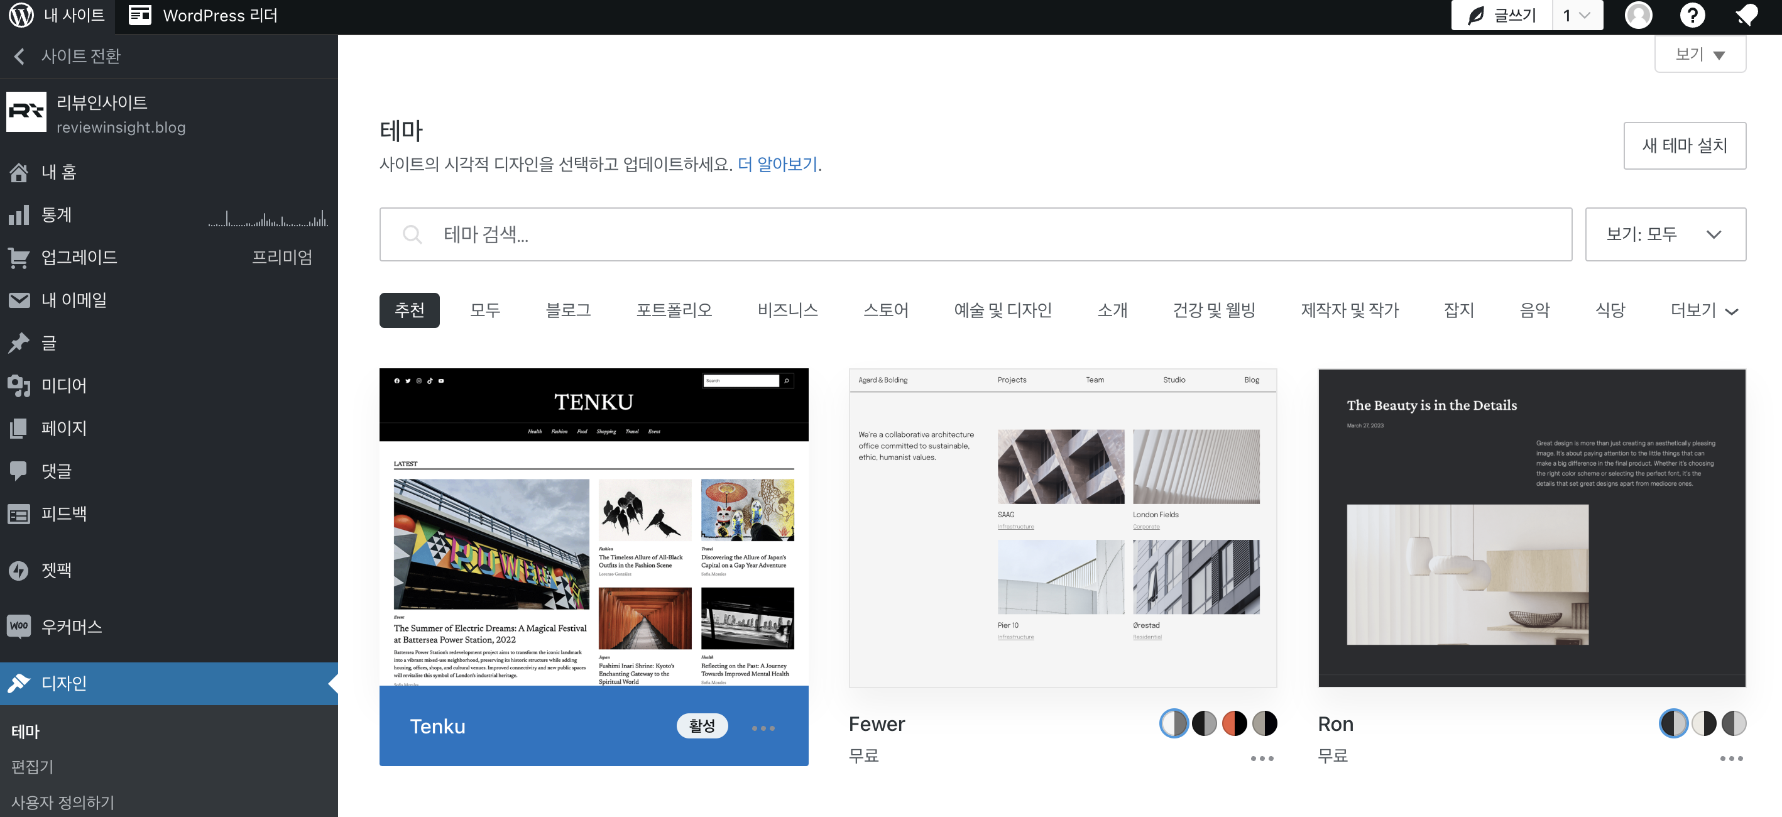This screenshot has height=817, width=1782.
Task: Open the help question mark icon
Action: point(1693,14)
